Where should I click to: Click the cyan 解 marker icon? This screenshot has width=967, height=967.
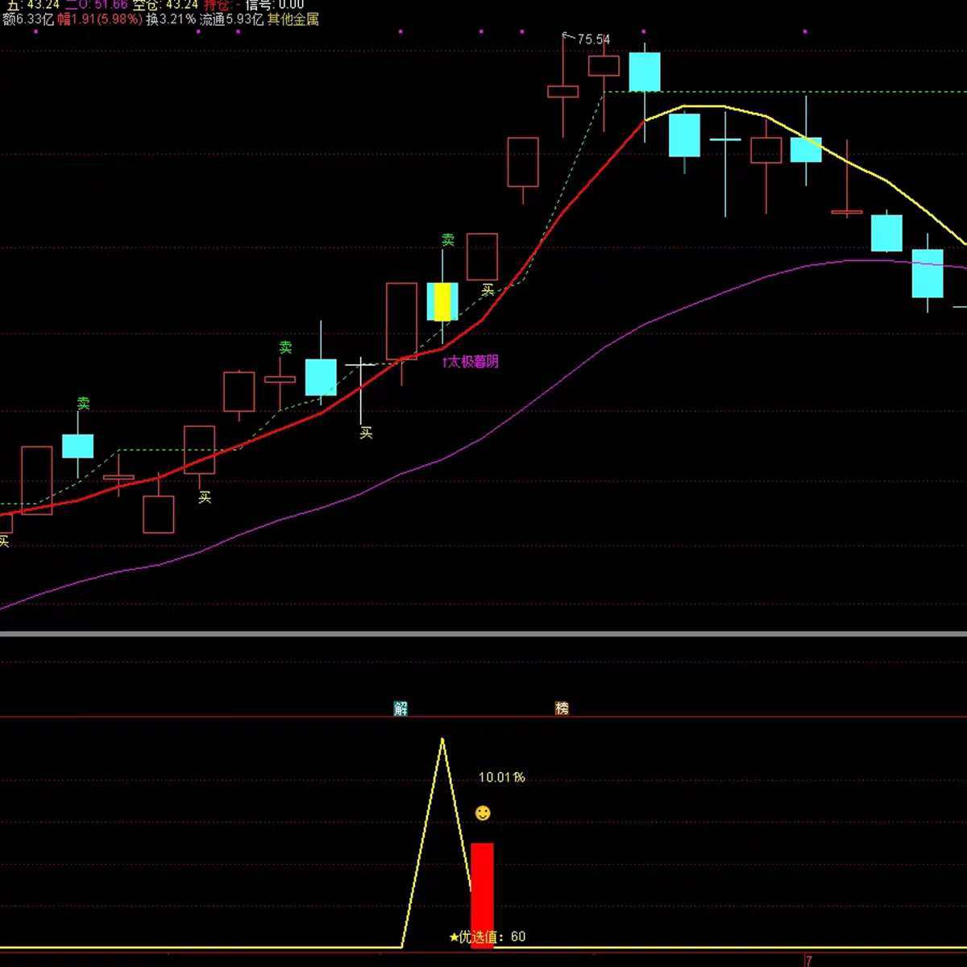(x=400, y=708)
